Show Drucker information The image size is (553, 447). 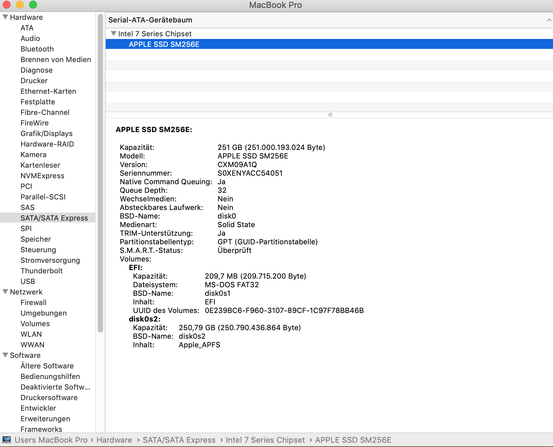pos(34,81)
